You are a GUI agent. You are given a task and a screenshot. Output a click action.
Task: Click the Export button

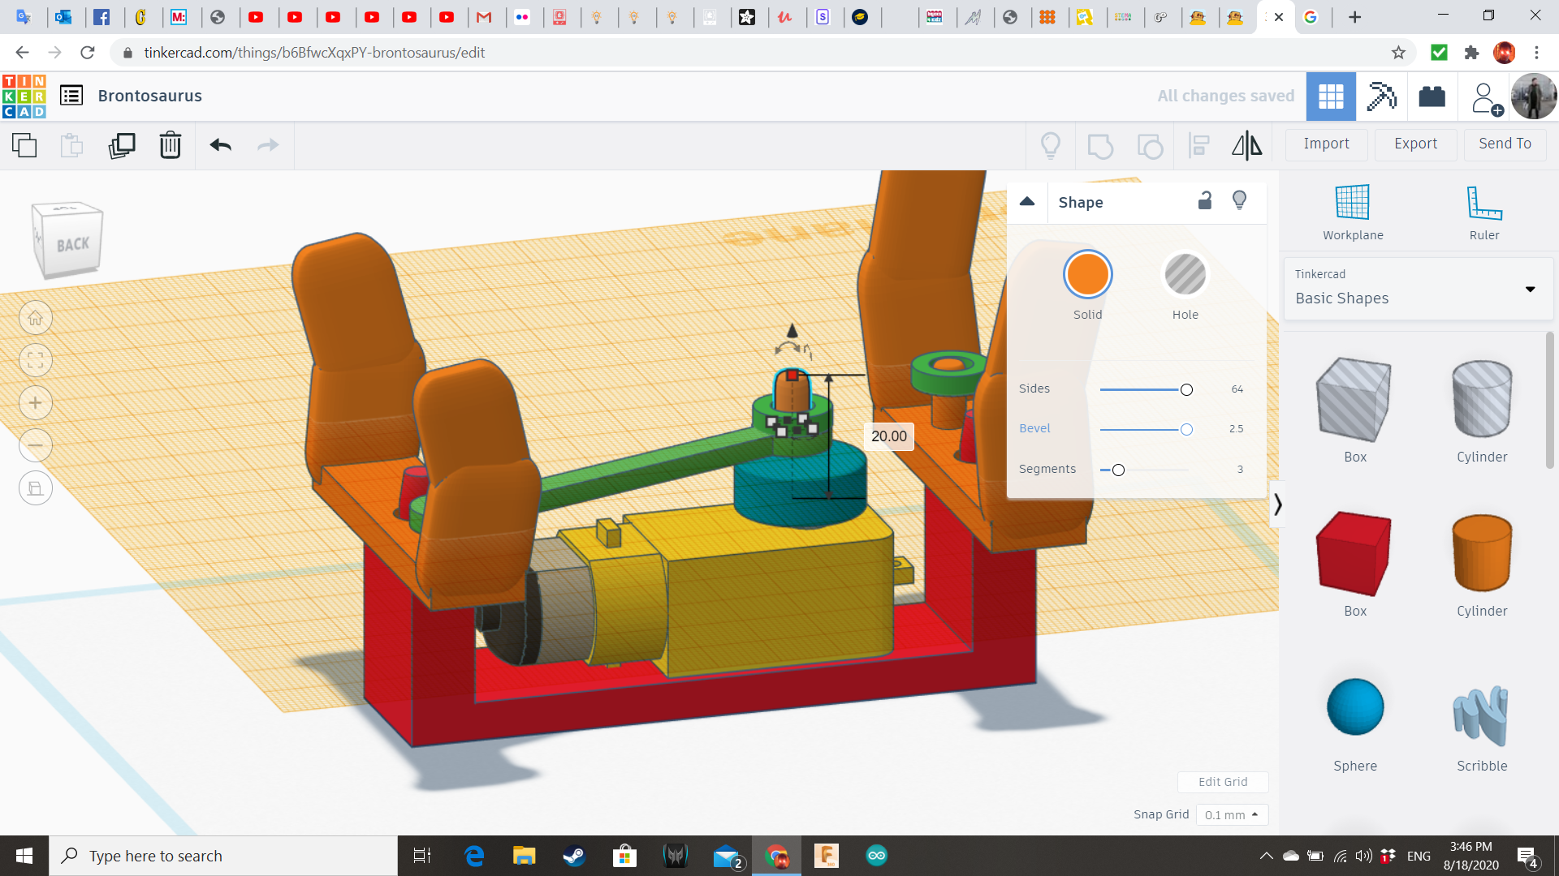coord(1415,144)
